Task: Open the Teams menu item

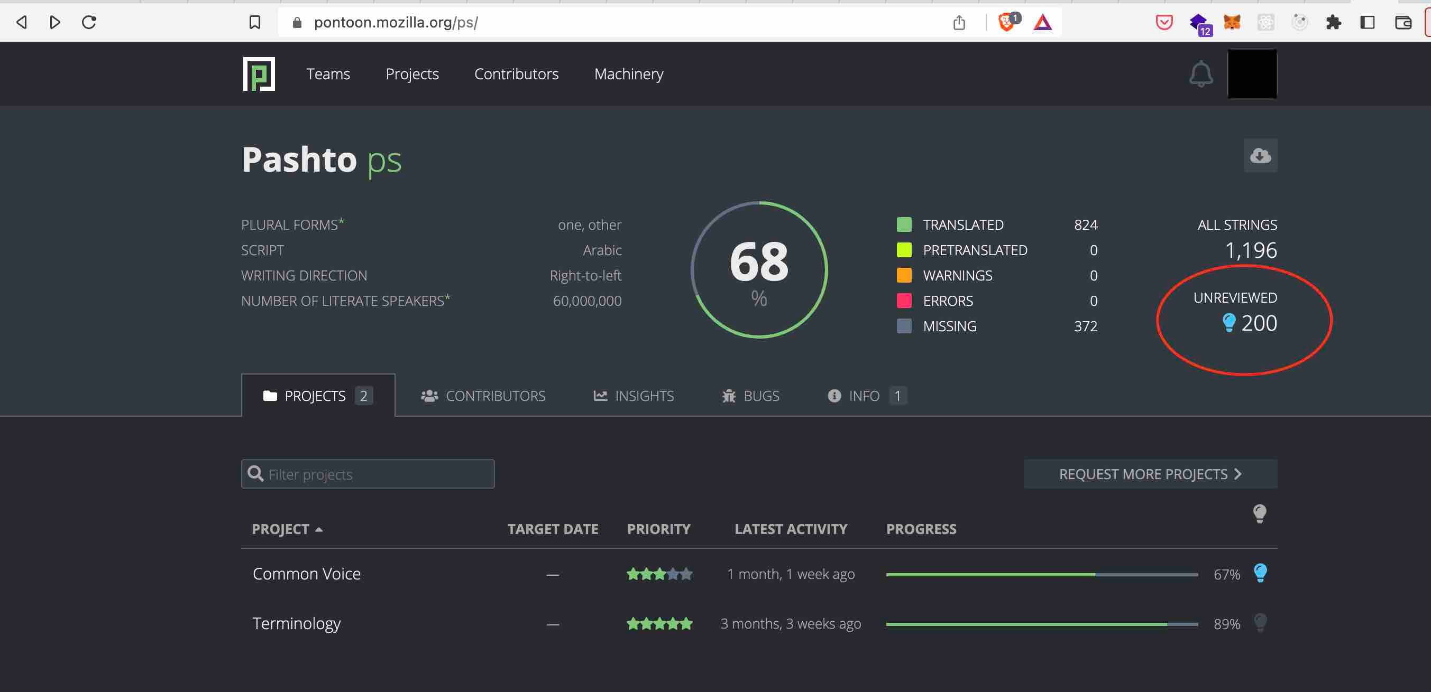Action: click(x=328, y=74)
